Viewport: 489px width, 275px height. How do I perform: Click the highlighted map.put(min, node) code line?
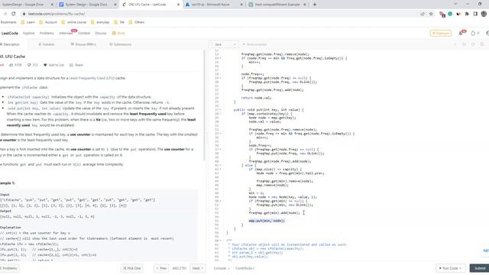(267, 221)
